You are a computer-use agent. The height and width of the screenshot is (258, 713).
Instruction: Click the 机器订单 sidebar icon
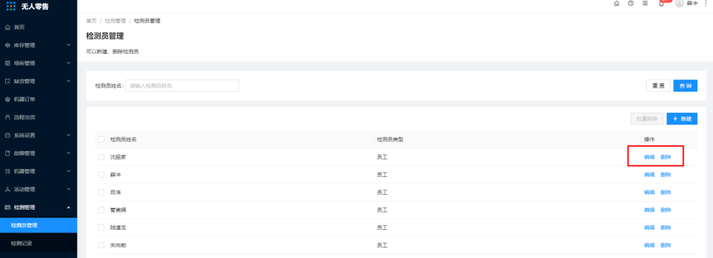tap(8, 99)
